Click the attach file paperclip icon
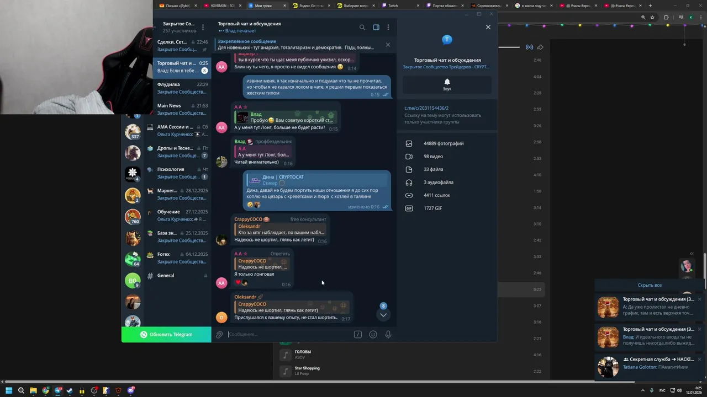Image resolution: width=707 pixels, height=397 pixels. tap(219, 335)
